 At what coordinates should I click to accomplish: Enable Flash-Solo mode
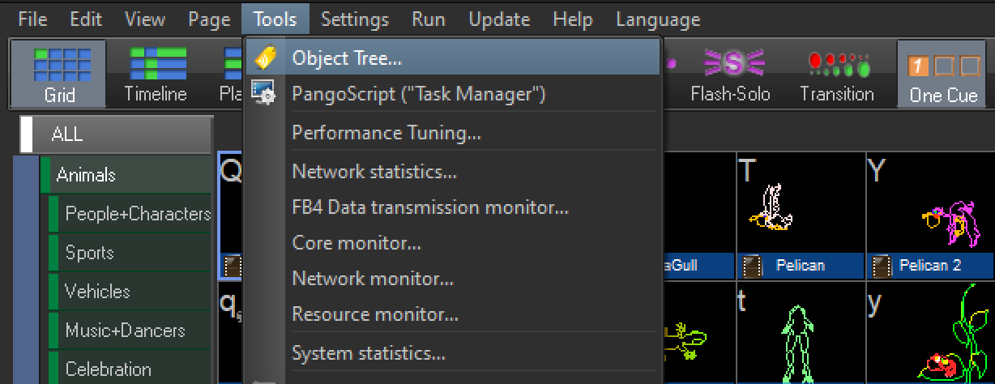click(x=730, y=75)
